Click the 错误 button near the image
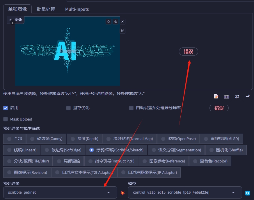Image resolution: width=254 pixels, height=200 pixels. click(188, 52)
